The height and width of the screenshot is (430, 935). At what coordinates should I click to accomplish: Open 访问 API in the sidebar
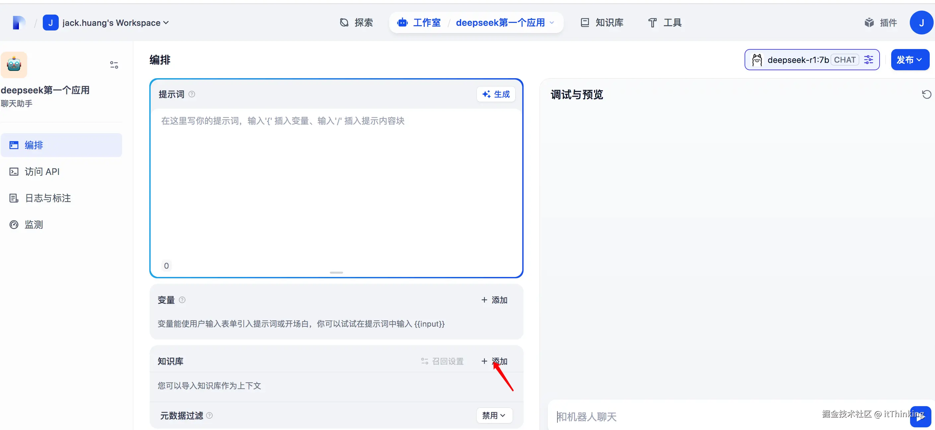point(42,172)
